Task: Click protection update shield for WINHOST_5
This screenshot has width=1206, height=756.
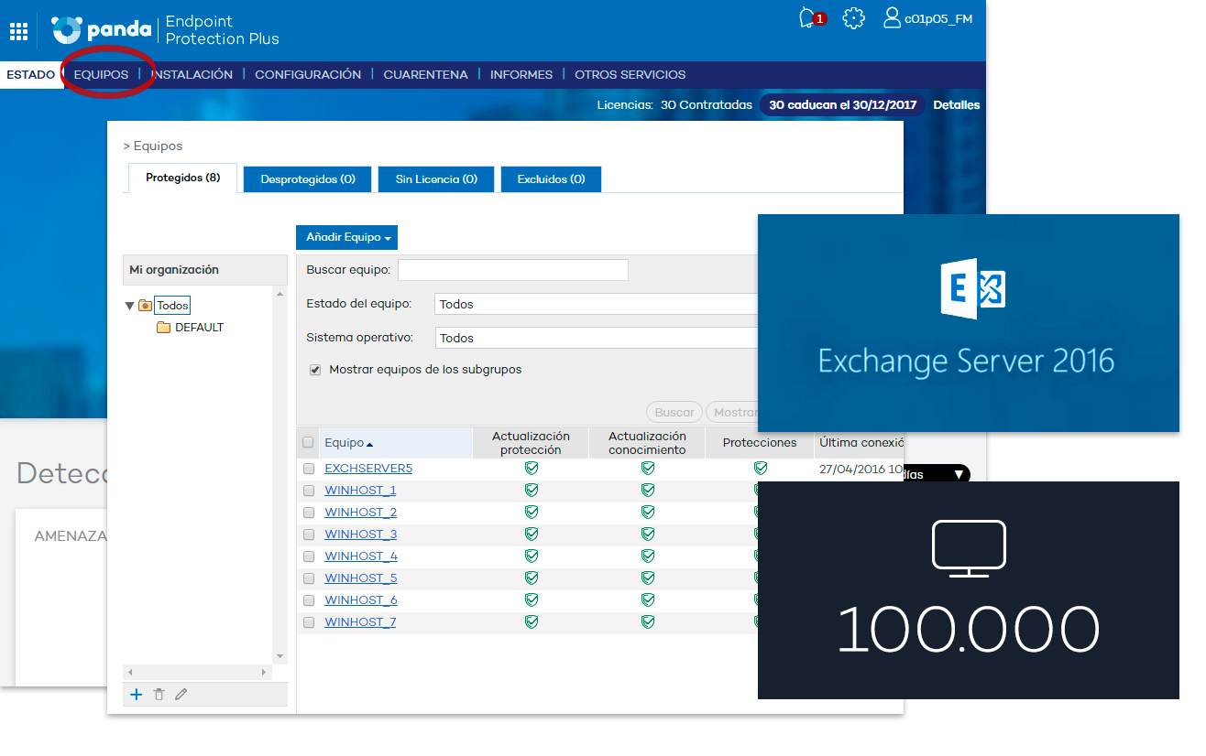Action: point(531,578)
